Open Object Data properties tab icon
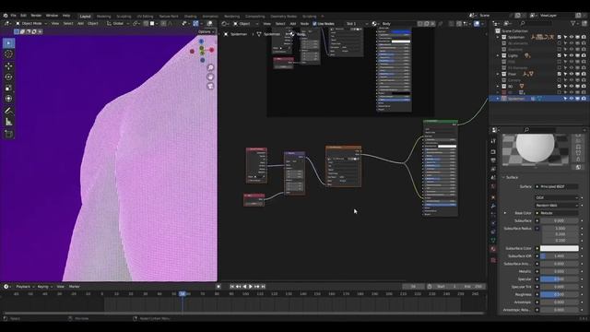 (x=493, y=240)
